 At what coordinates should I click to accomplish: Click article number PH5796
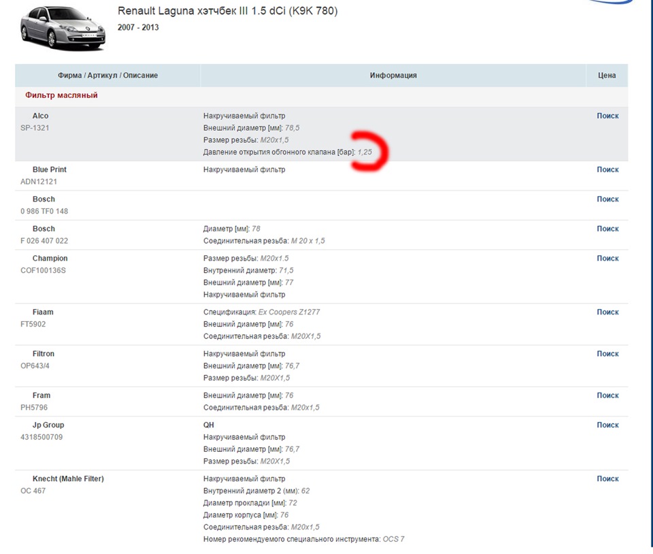coord(34,408)
